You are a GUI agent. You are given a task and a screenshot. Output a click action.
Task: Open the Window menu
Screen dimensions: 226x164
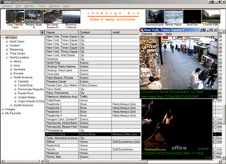[x=54, y=6]
